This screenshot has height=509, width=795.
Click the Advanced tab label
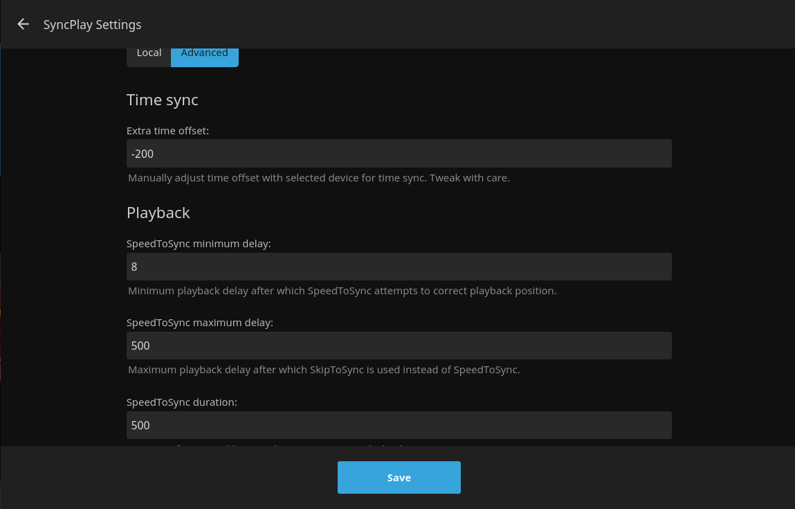coord(205,52)
